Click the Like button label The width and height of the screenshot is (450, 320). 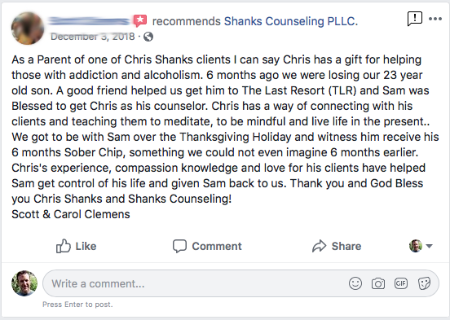(86, 246)
